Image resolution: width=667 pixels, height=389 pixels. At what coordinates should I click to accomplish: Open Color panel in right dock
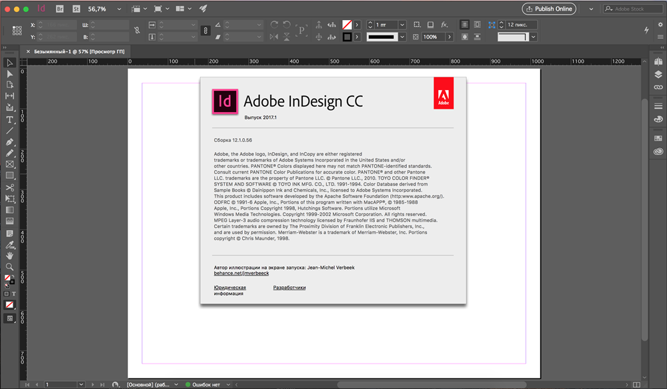pos(658,119)
